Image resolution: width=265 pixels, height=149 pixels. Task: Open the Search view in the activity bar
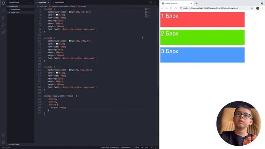click(x=3, y=10)
